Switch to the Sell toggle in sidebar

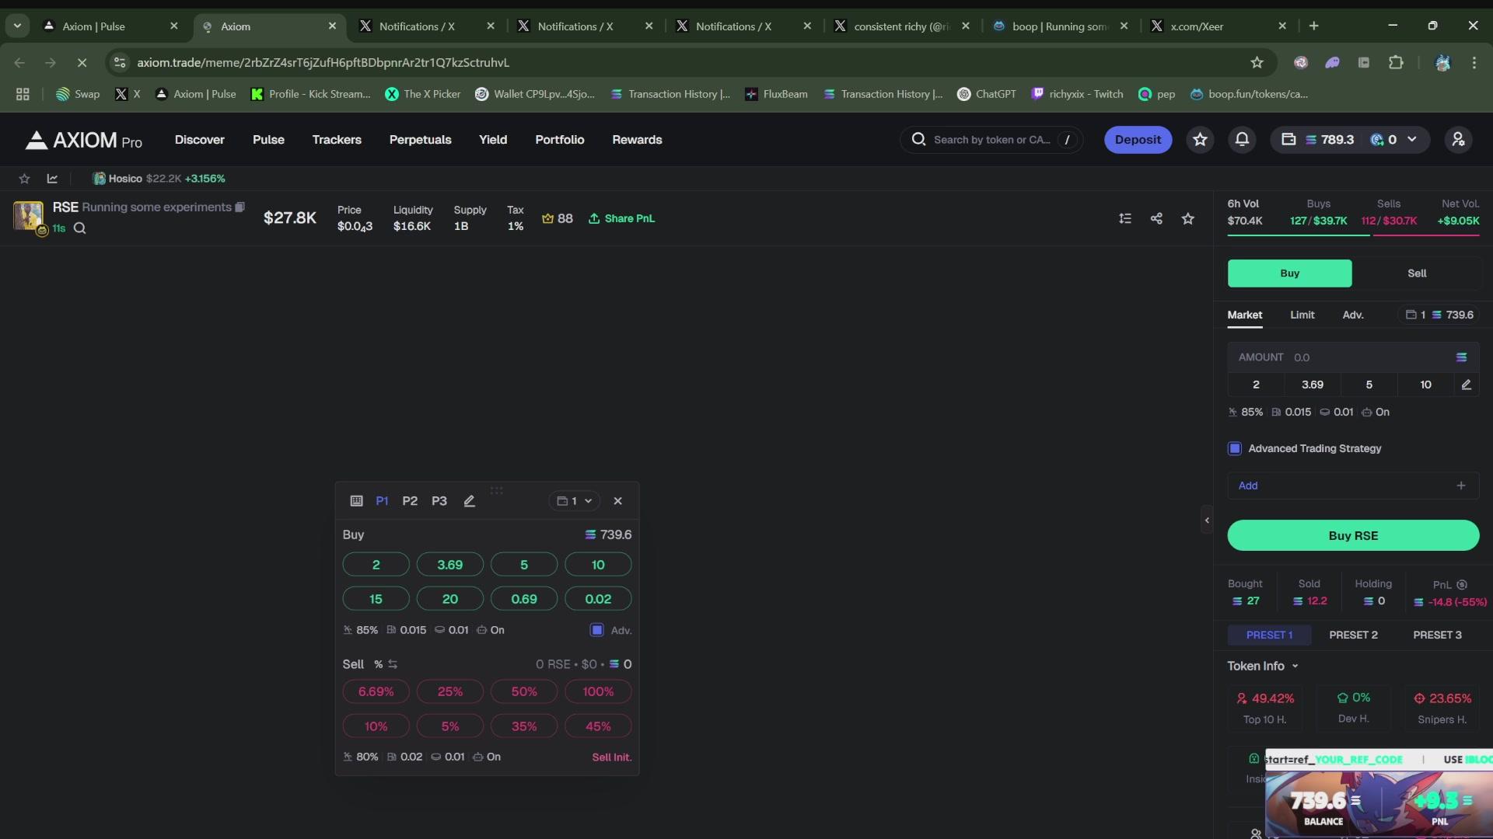pos(1416,273)
